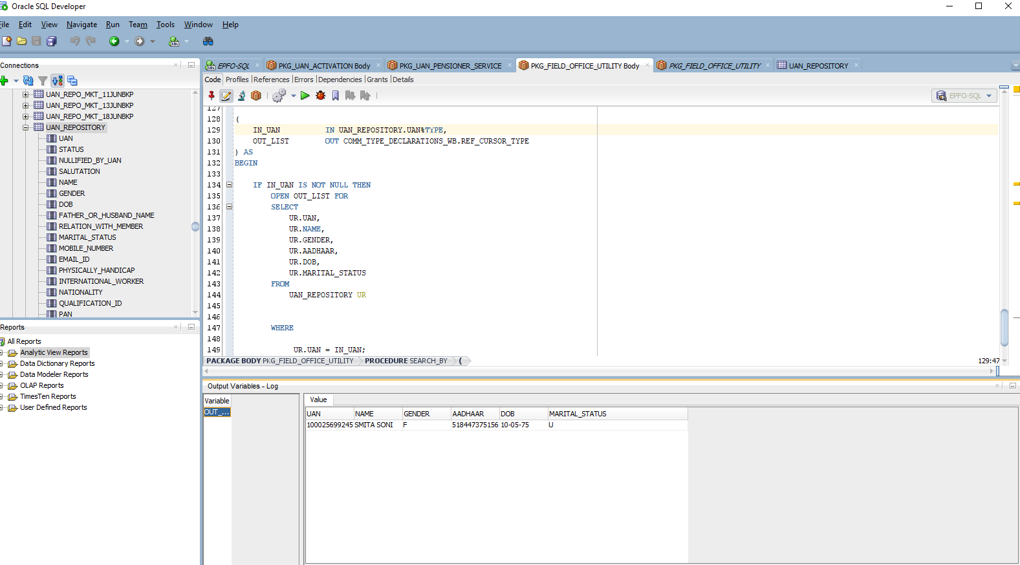Open find execution profile microscope icon
Viewport: 1020px width, 565px height.
click(x=242, y=96)
